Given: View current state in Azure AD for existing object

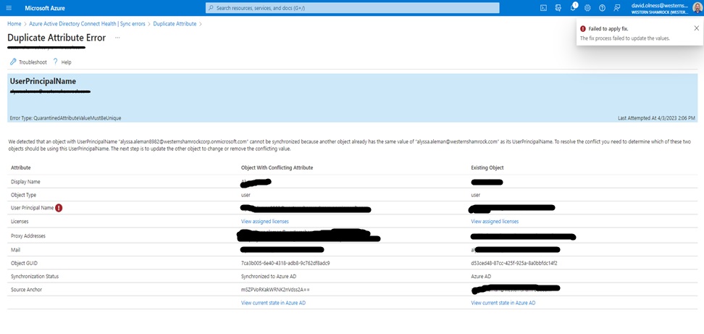Looking at the screenshot, I should pyautogui.click(x=503, y=303).
